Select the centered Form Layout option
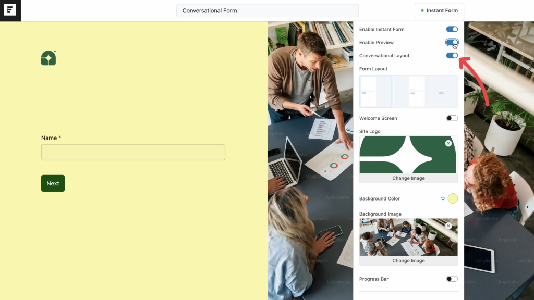Image resolution: width=534 pixels, height=300 pixels. coord(408,91)
